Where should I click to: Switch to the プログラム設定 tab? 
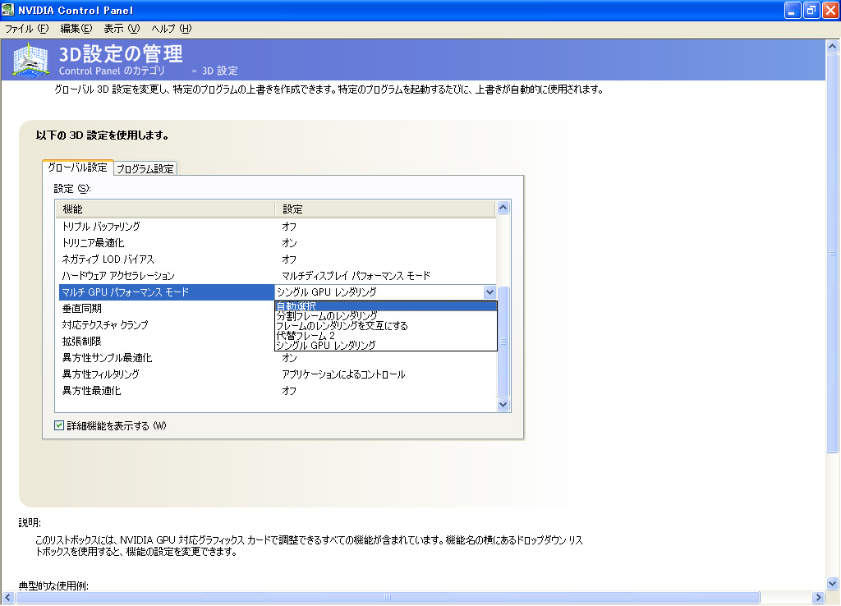(x=145, y=168)
